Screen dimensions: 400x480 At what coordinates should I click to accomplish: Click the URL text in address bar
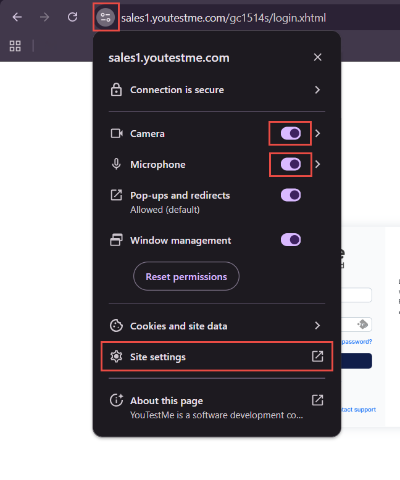[x=223, y=18]
